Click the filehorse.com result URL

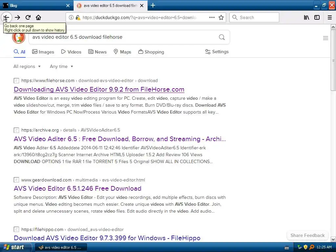tap(90, 81)
